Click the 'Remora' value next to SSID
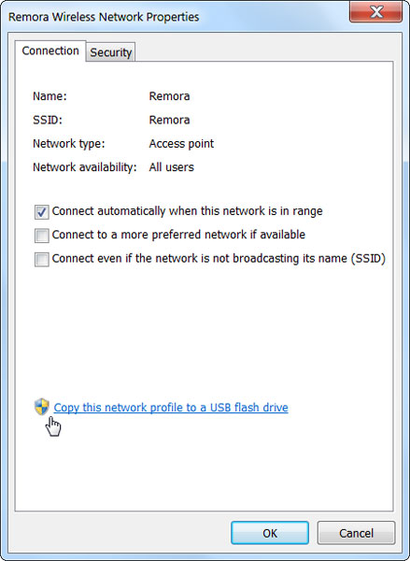Screen dimensions: 410x561 [169, 120]
